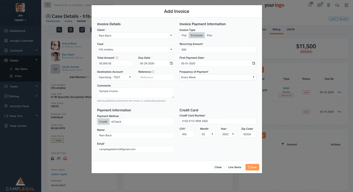Switch to the Billing tab
The height and width of the screenshot is (192, 353).
click(x=276, y=30)
